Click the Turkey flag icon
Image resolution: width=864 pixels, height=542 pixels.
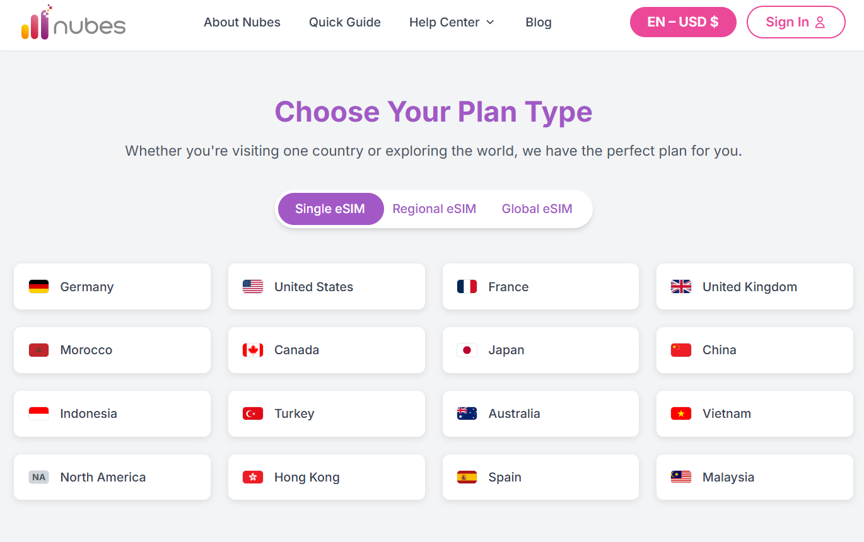click(252, 413)
